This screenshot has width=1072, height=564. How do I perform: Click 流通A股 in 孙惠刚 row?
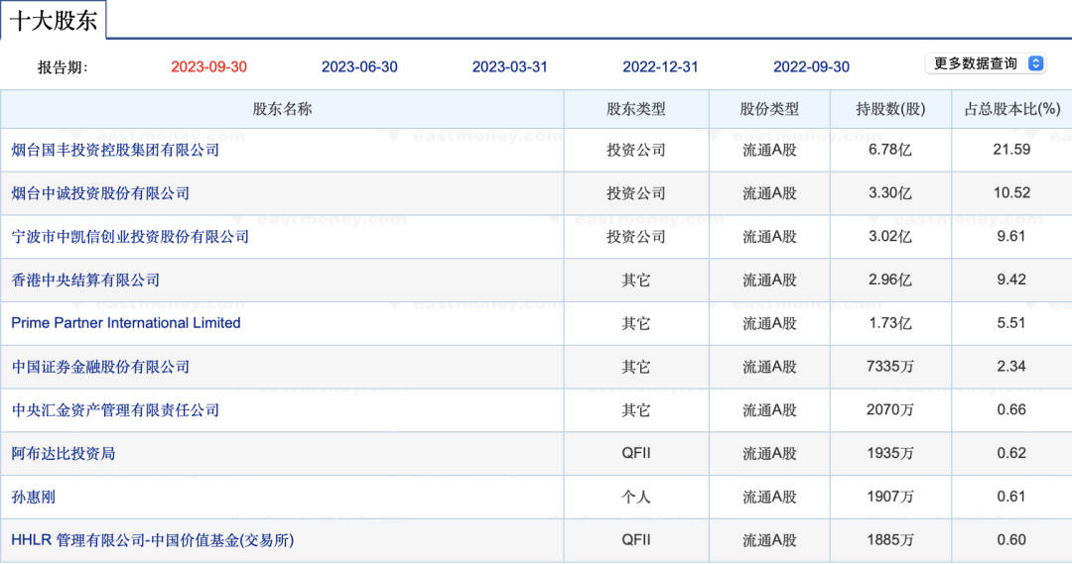(x=769, y=497)
